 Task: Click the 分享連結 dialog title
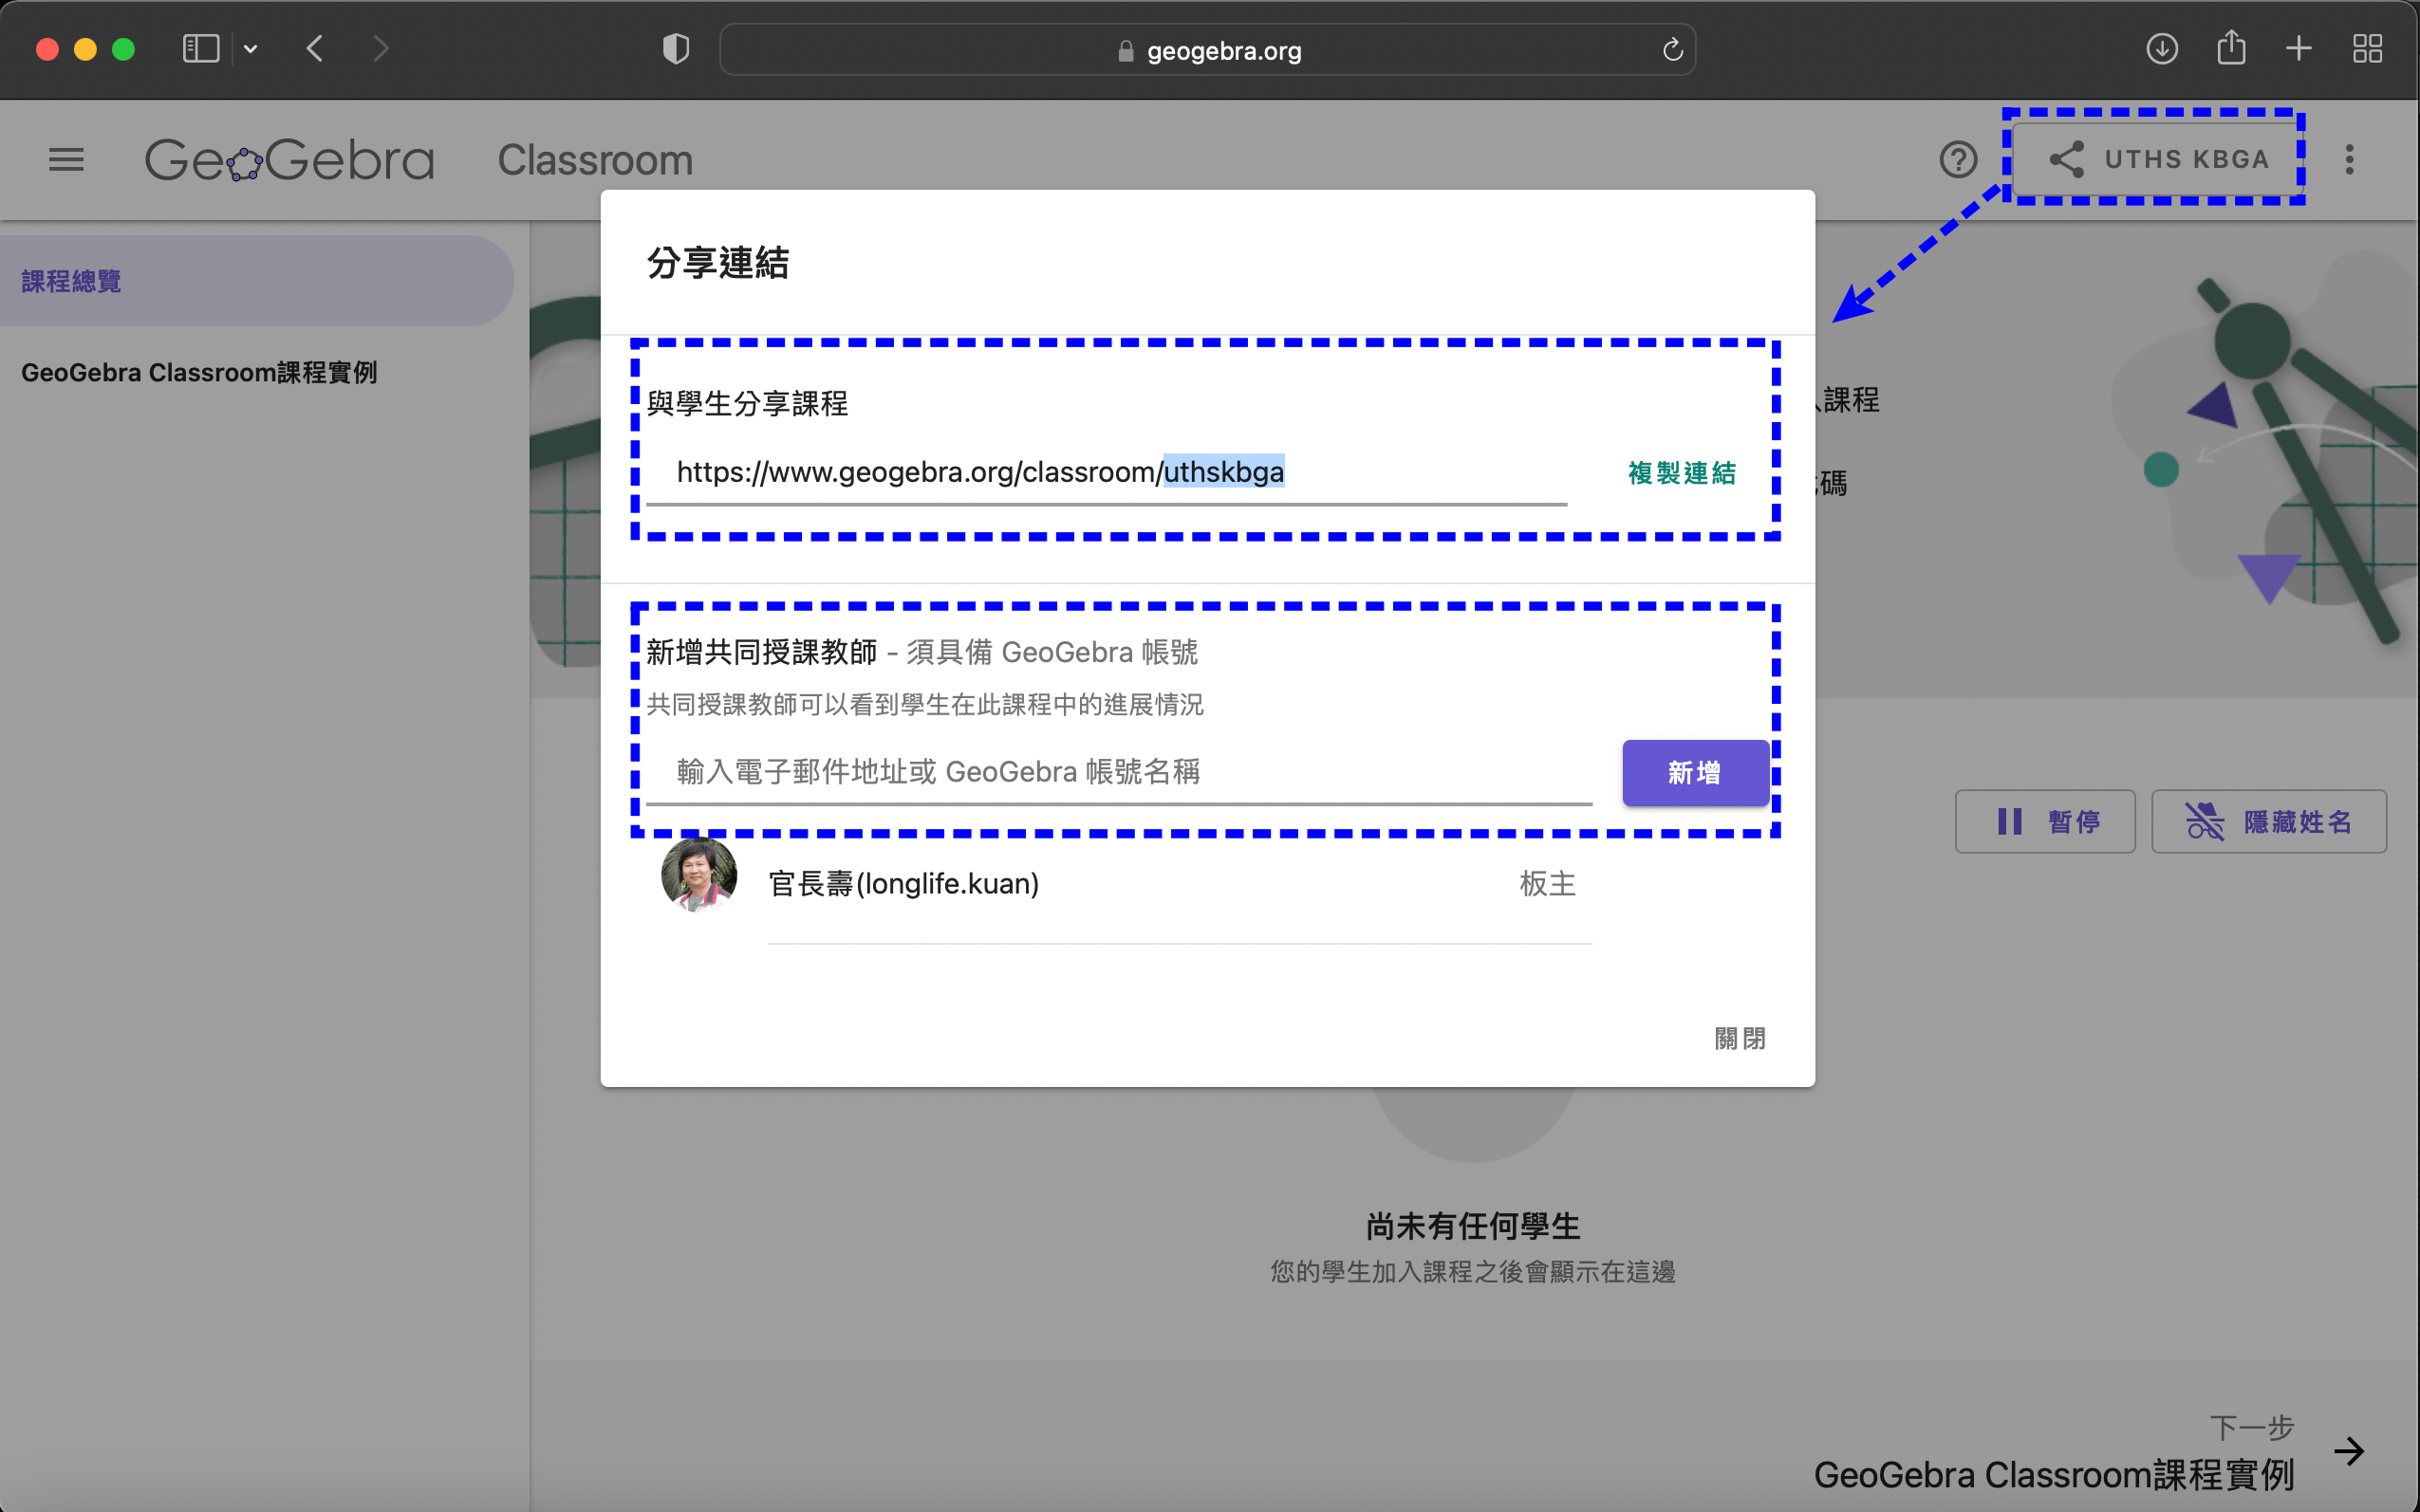(717, 263)
